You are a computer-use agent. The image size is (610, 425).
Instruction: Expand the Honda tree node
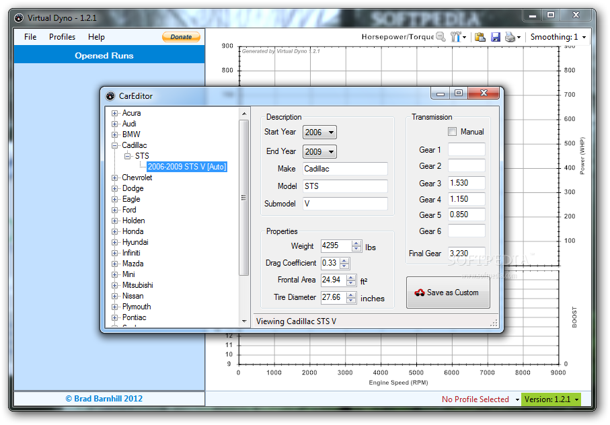[x=114, y=231]
